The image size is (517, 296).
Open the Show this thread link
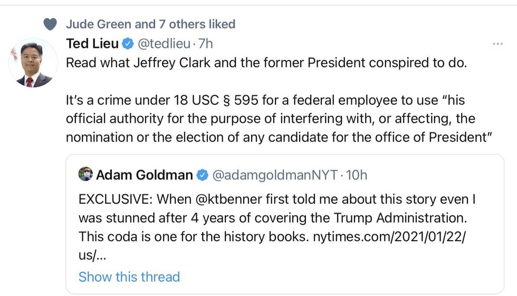pos(129,277)
